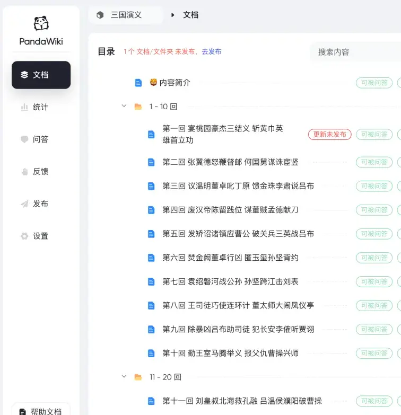The image size is (401, 415).
Task: Open 第九回 除暴凶吕布助司徒 document
Action: [238, 329]
